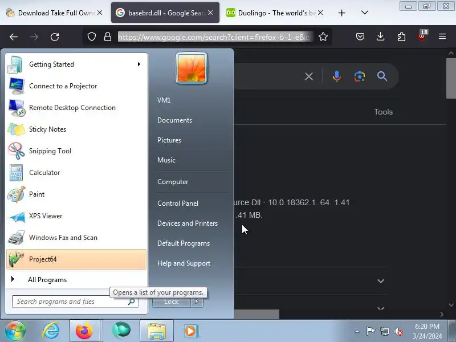Launch Sticky Notes
456x342 pixels.
[x=76, y=129]
